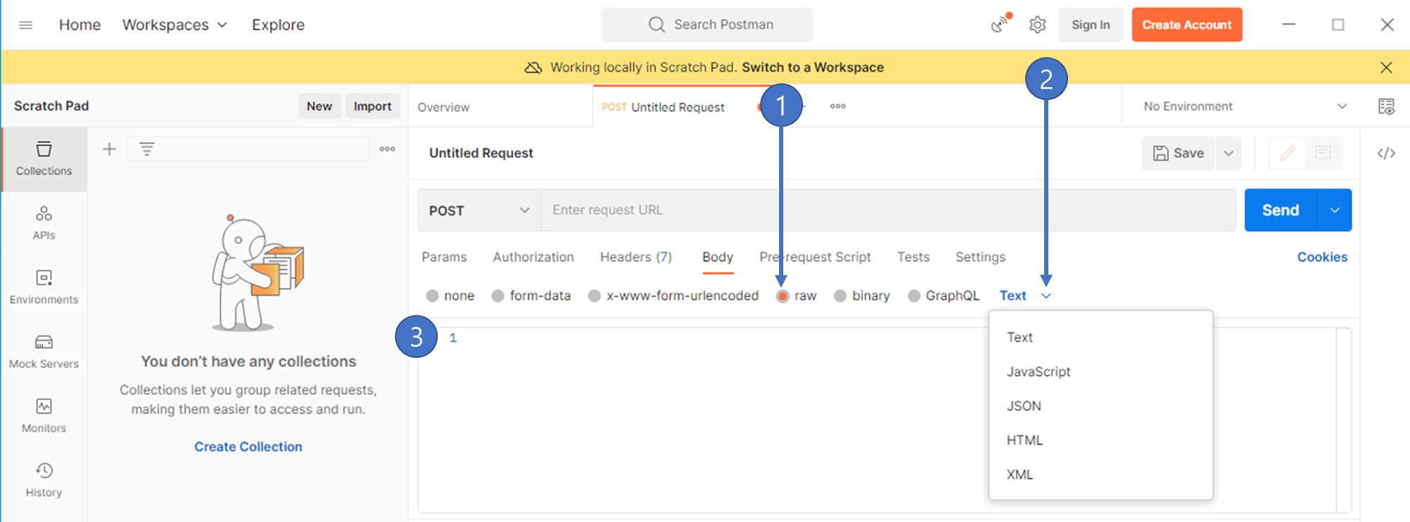Open the Cookies link
Viewport: 1410px width, 522px height.
pos(1322,257)
